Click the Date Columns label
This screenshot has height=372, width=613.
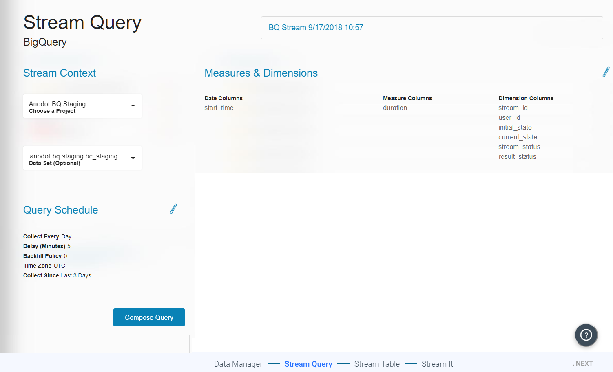click(x=224, y=98)
